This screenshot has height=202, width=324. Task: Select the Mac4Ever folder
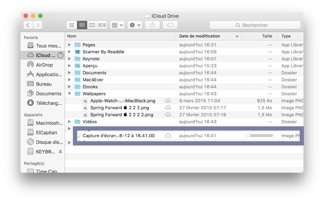(184, 80)
